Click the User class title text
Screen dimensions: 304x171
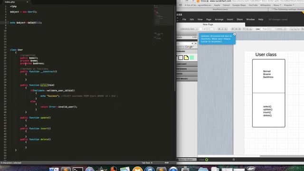tap(266, 55)
